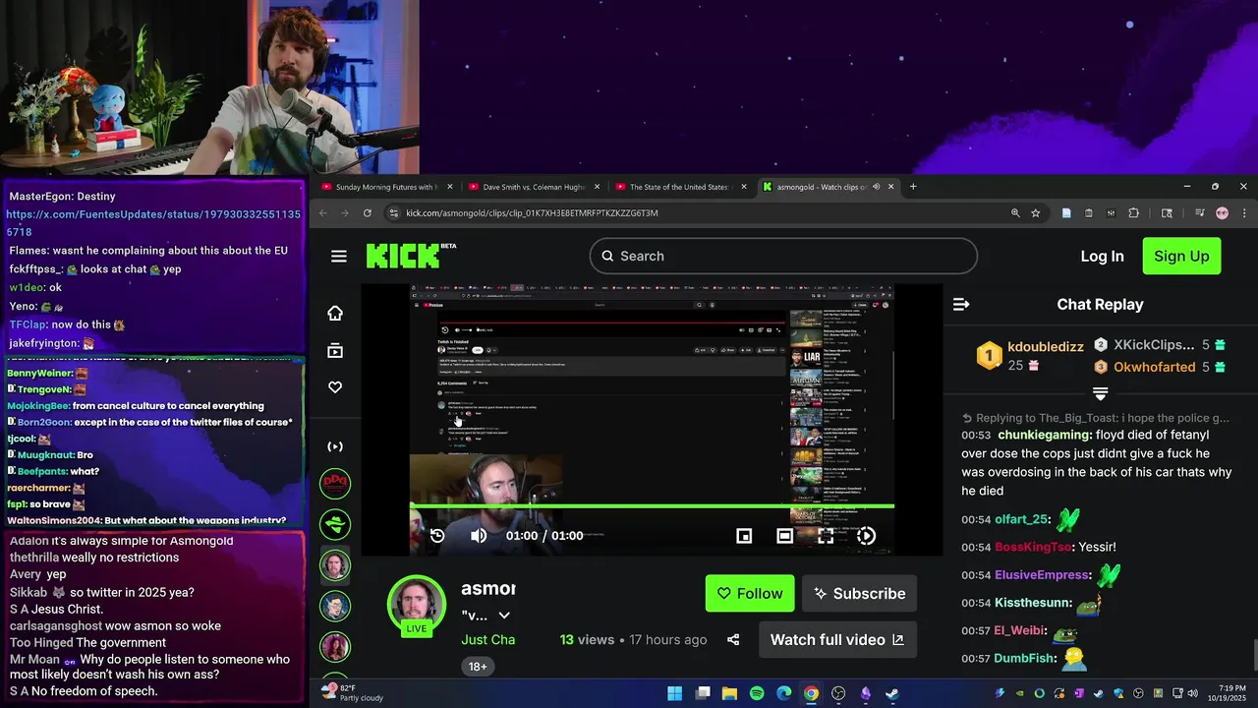Switch to Dave Smith vs. Coleman Hughes tab

coord(535,187)
